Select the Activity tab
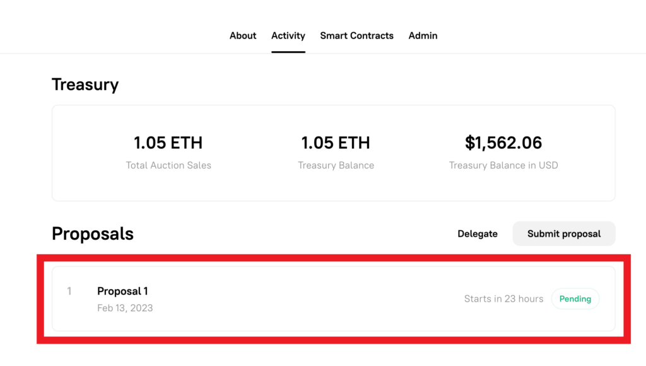The width and height of the screenshot is (646, 366). 288,35
